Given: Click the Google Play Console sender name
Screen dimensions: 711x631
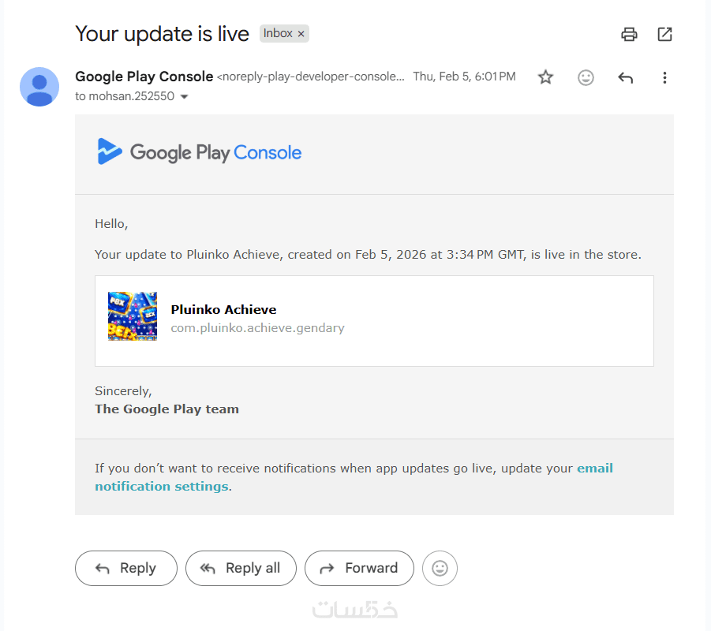Looking at the screenshot, I should click(x=144, y=77).
